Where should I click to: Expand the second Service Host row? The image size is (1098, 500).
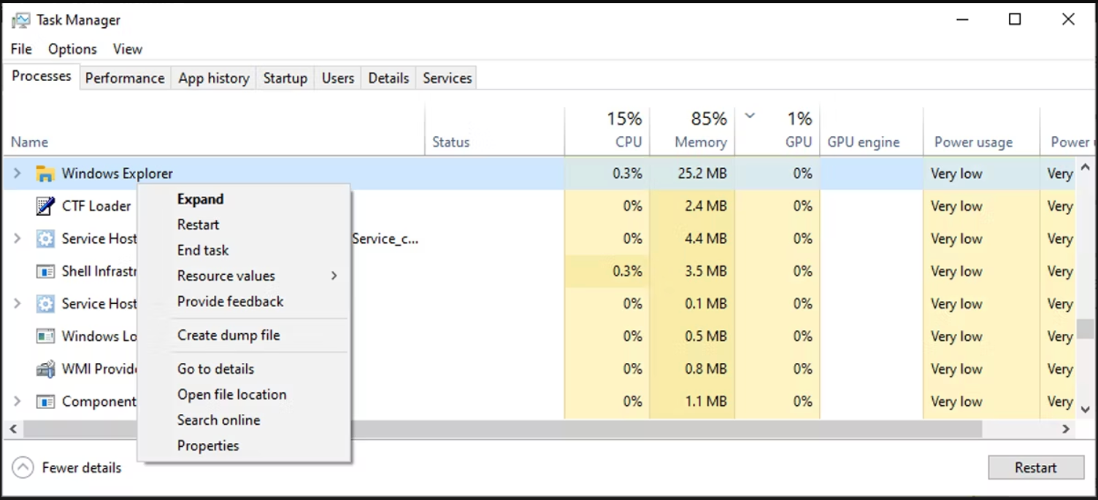point(18,303)
